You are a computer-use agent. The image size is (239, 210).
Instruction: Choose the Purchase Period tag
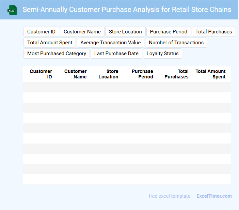coord(169,32)
